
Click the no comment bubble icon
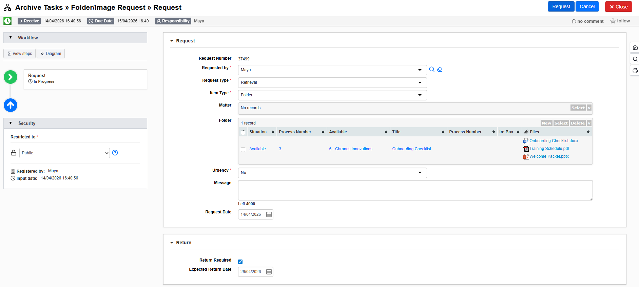point(574,21)
